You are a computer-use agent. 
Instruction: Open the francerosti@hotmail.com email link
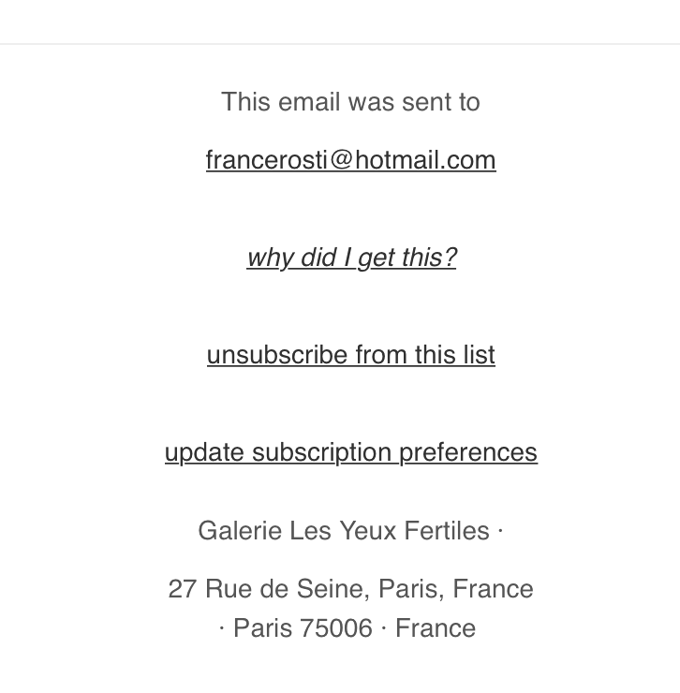pyautogui.click(x=350, y=160)
